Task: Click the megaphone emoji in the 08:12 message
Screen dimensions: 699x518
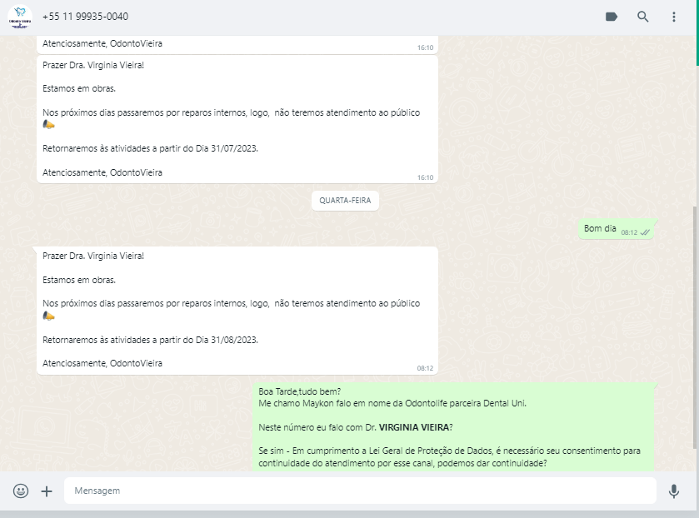Action: click(x=48, y=316)
